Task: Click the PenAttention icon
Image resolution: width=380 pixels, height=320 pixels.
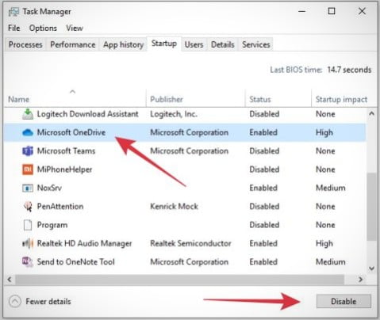Action: [28, 207]
